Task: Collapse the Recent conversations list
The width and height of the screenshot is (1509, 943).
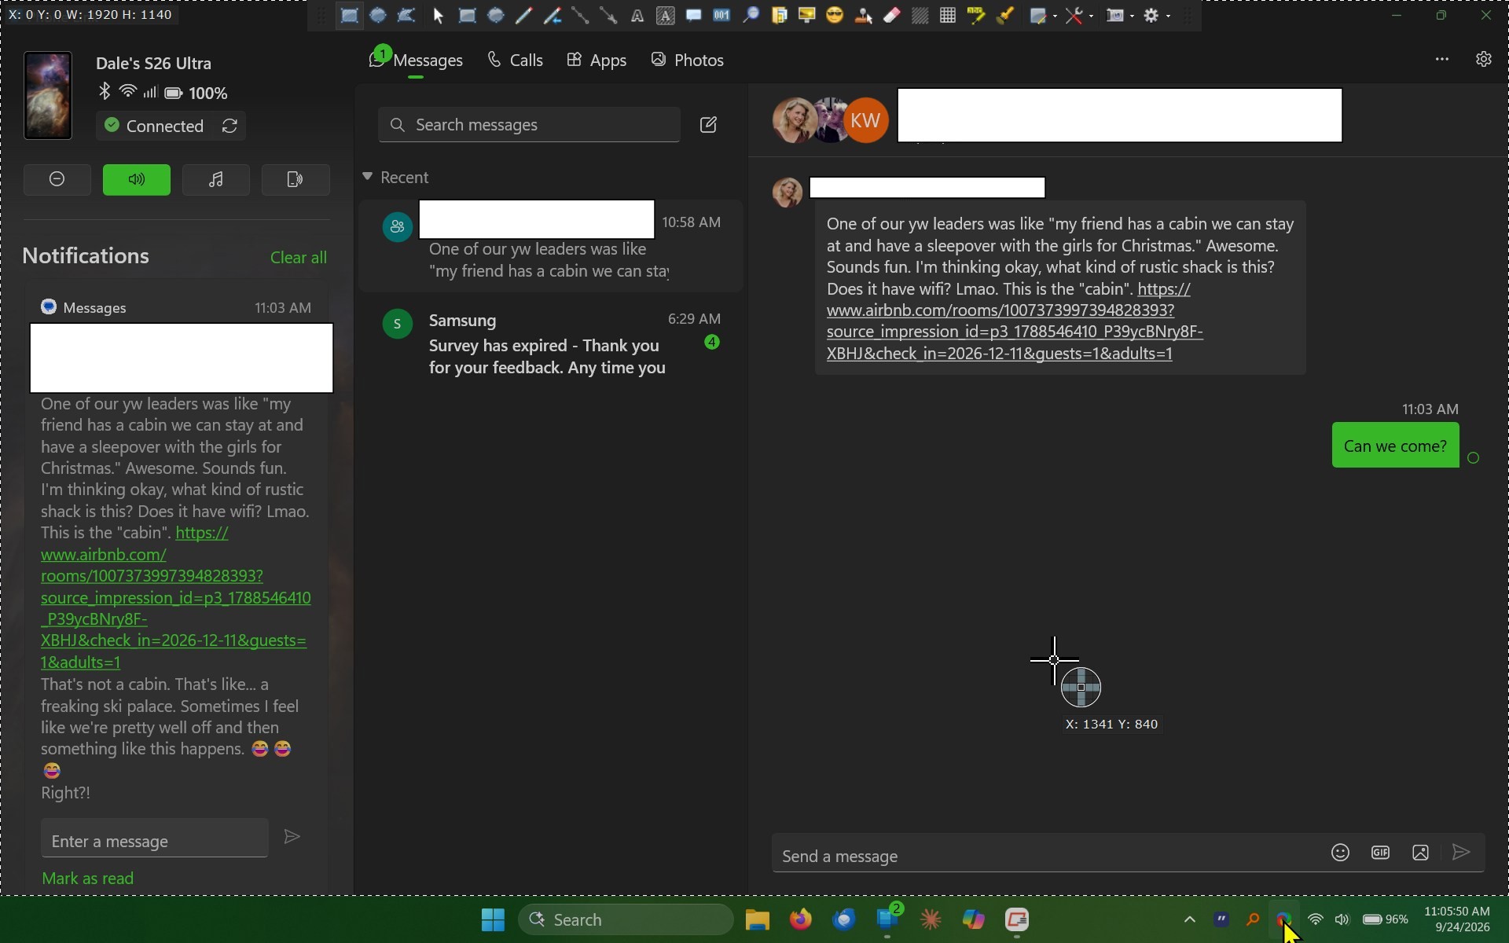Action: click(x=367, y=177)
